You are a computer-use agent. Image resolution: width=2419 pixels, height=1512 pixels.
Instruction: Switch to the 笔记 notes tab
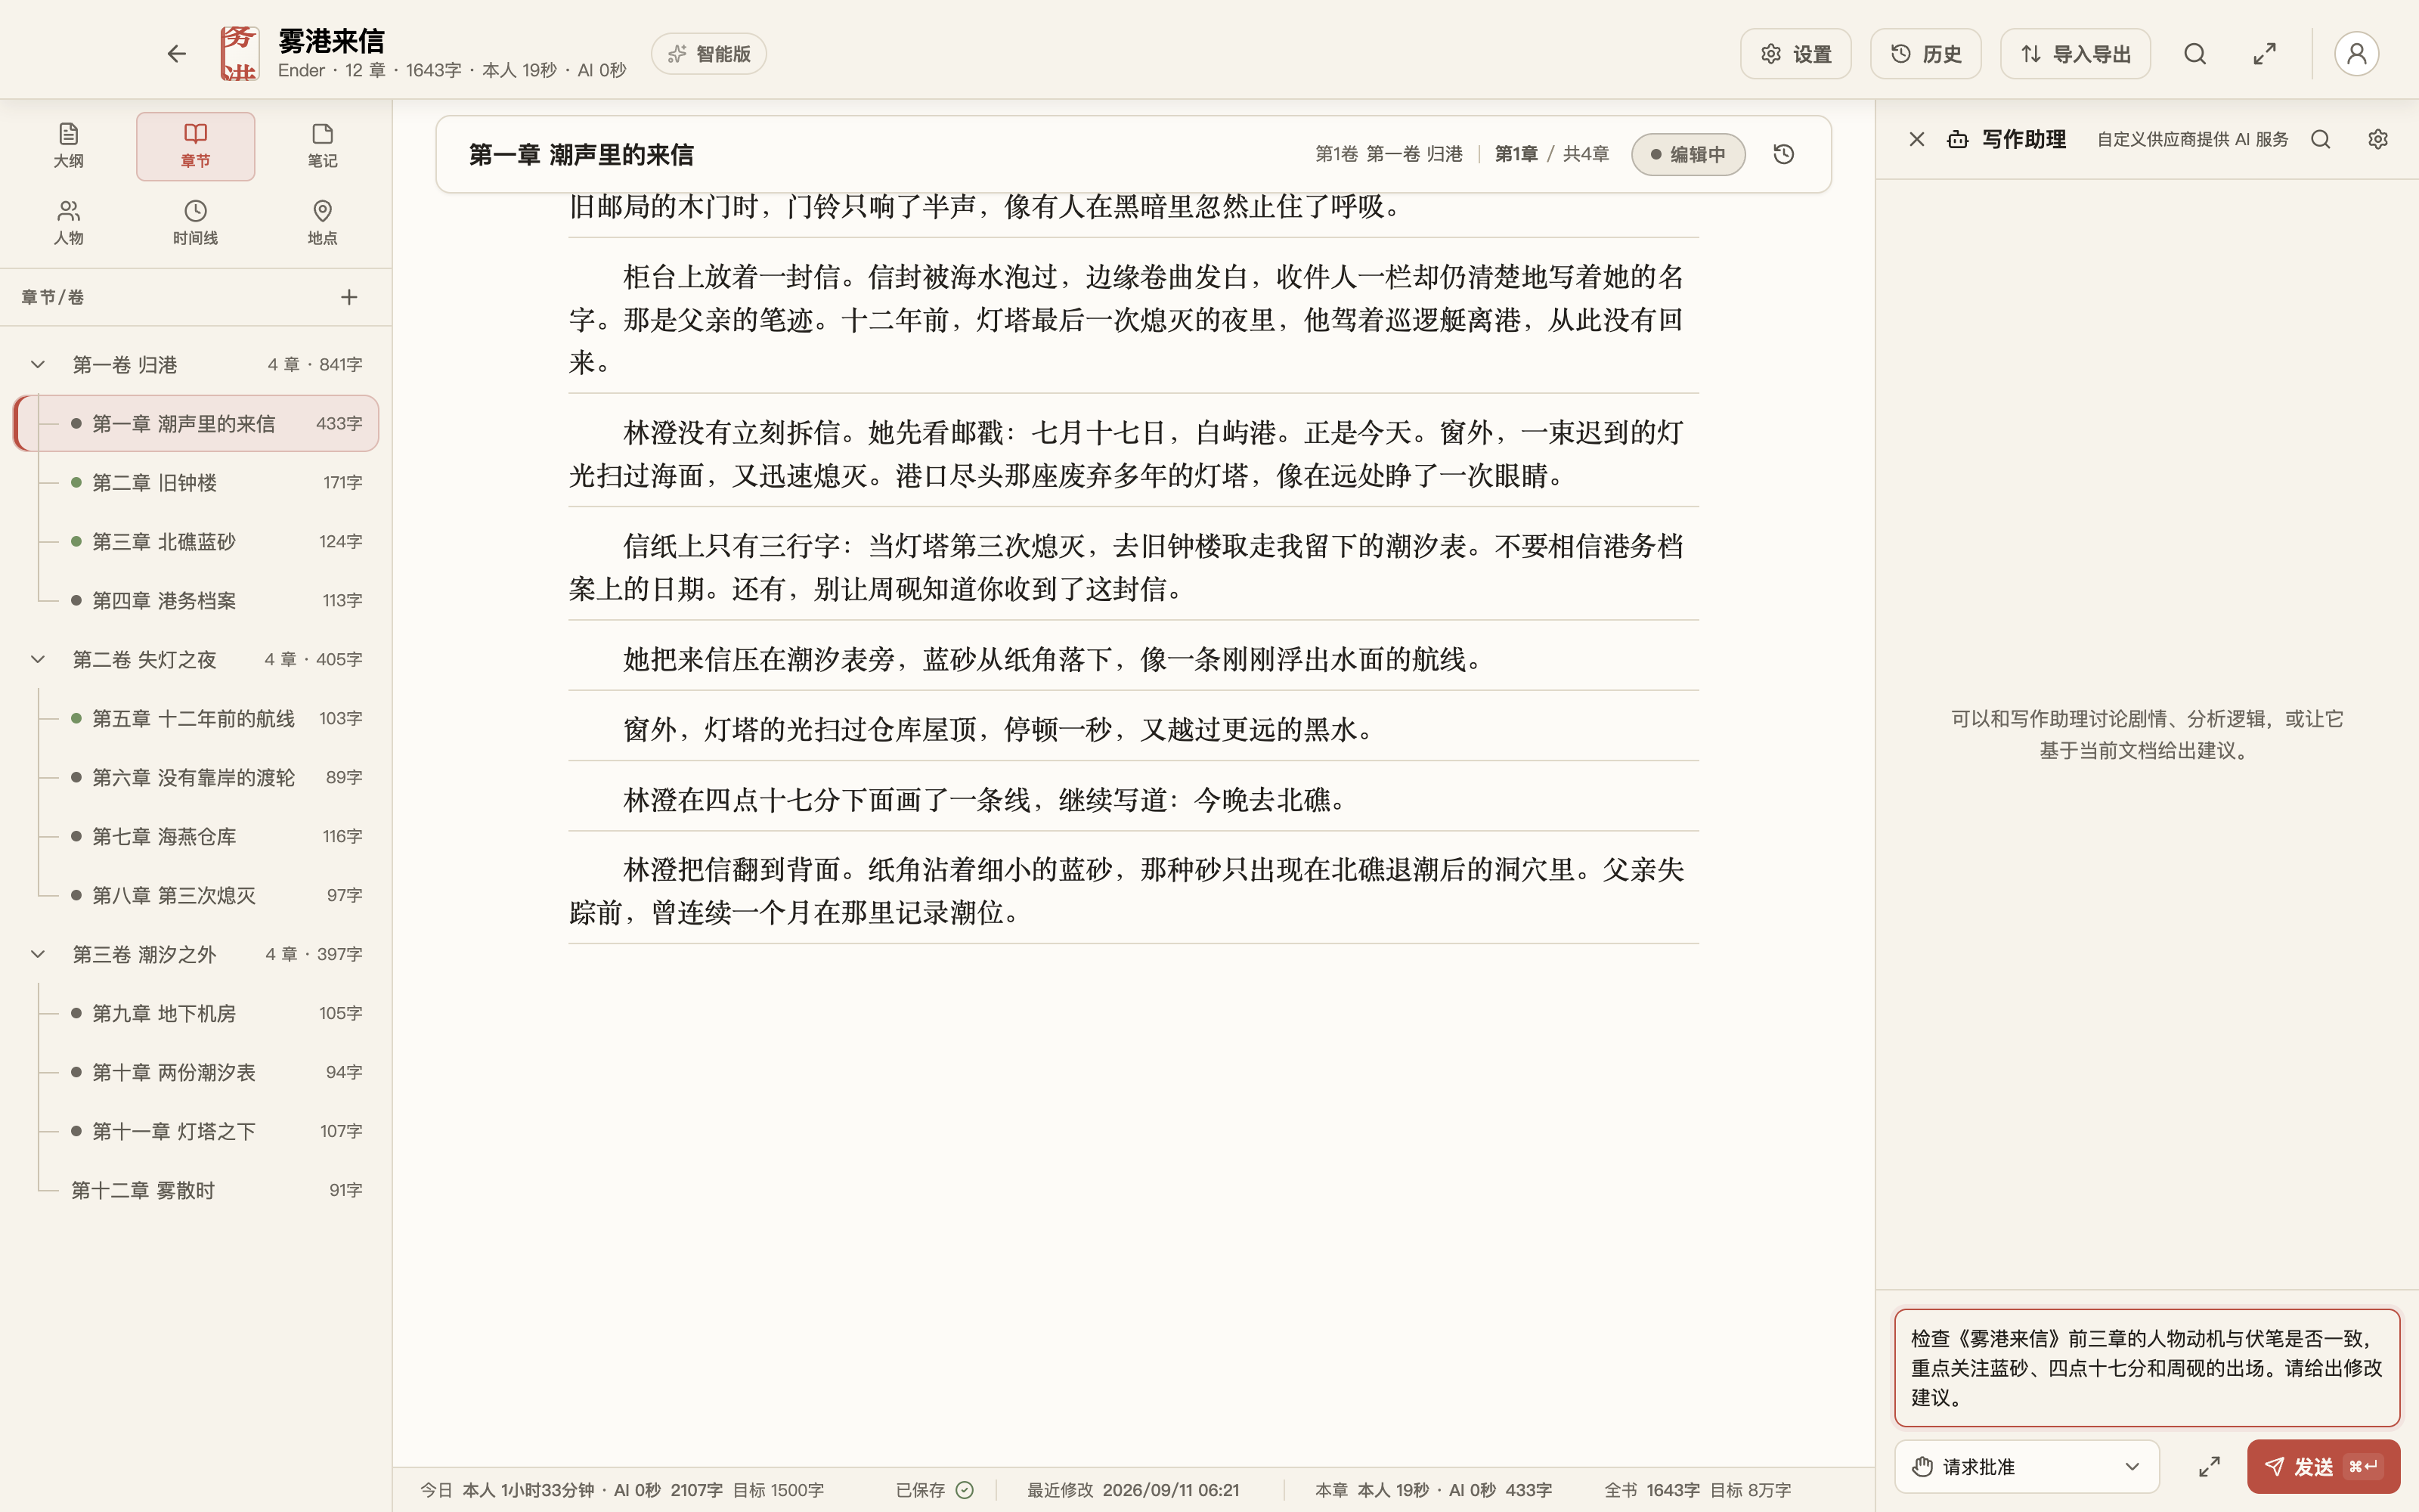[x=322, y=146]
